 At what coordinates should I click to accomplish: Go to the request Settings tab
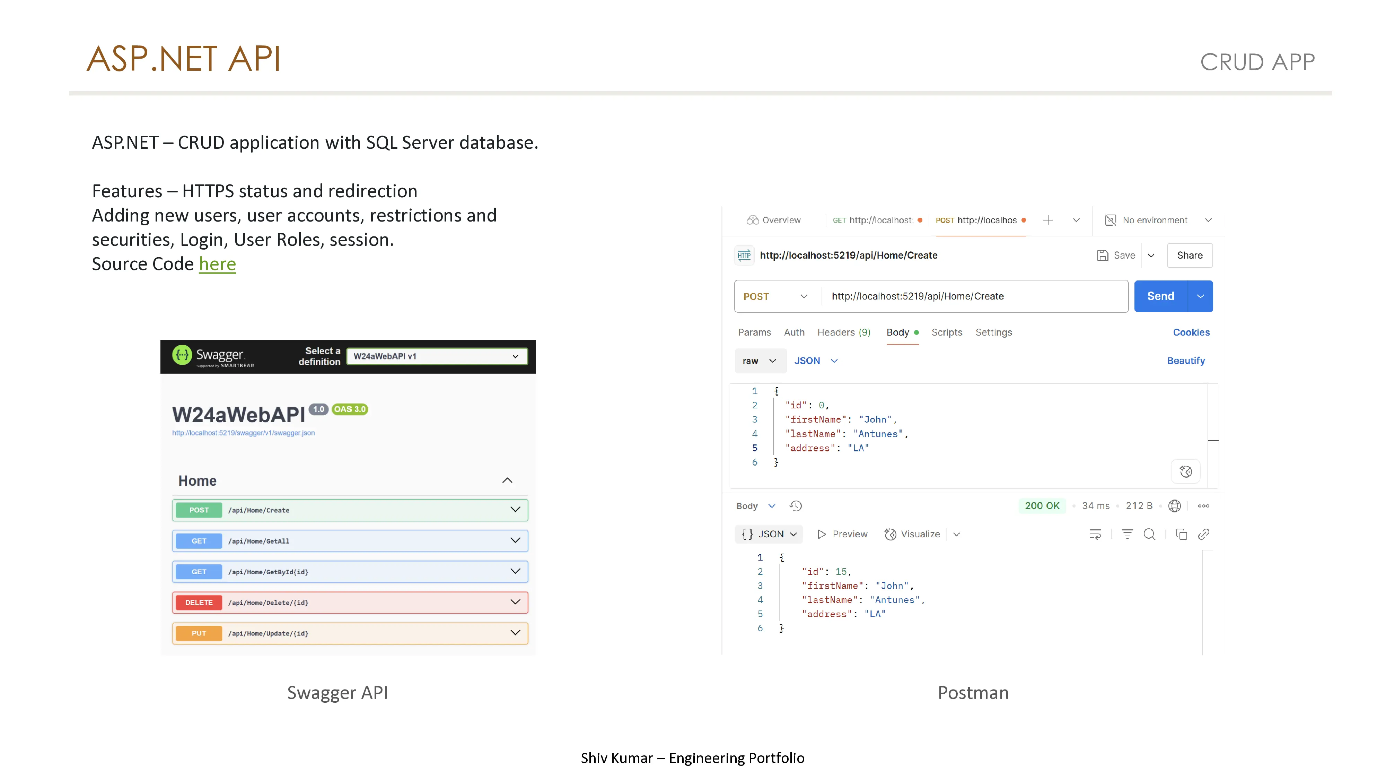[994, 332]
